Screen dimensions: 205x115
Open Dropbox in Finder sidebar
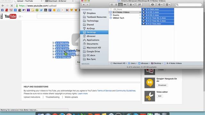point(91,13)
